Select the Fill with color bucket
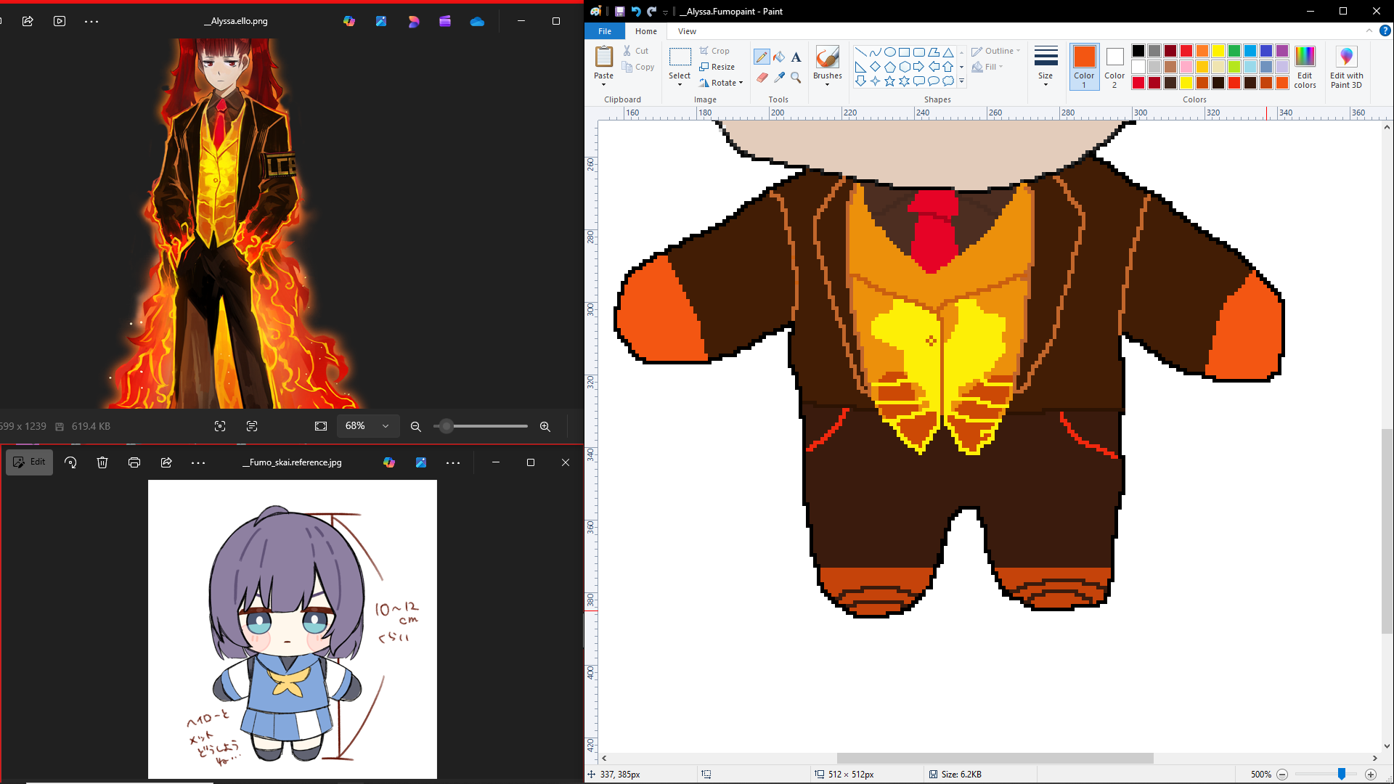Image resolution: width=1394 pixels, height=784 pixels. pos(779,57)
